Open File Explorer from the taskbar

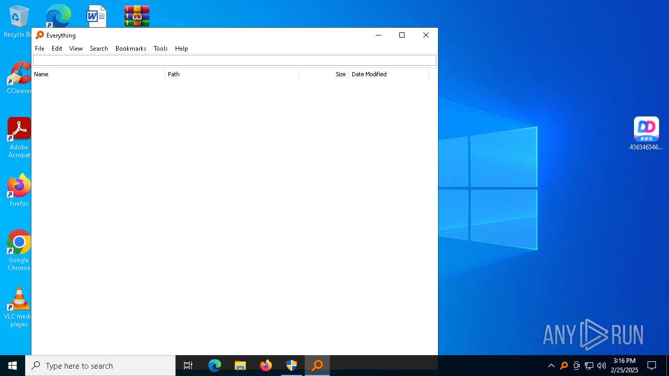click(x=240, y=366)
